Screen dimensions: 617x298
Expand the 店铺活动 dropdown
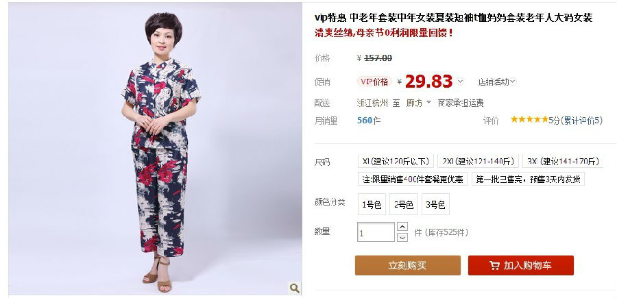tap(496, 82)
